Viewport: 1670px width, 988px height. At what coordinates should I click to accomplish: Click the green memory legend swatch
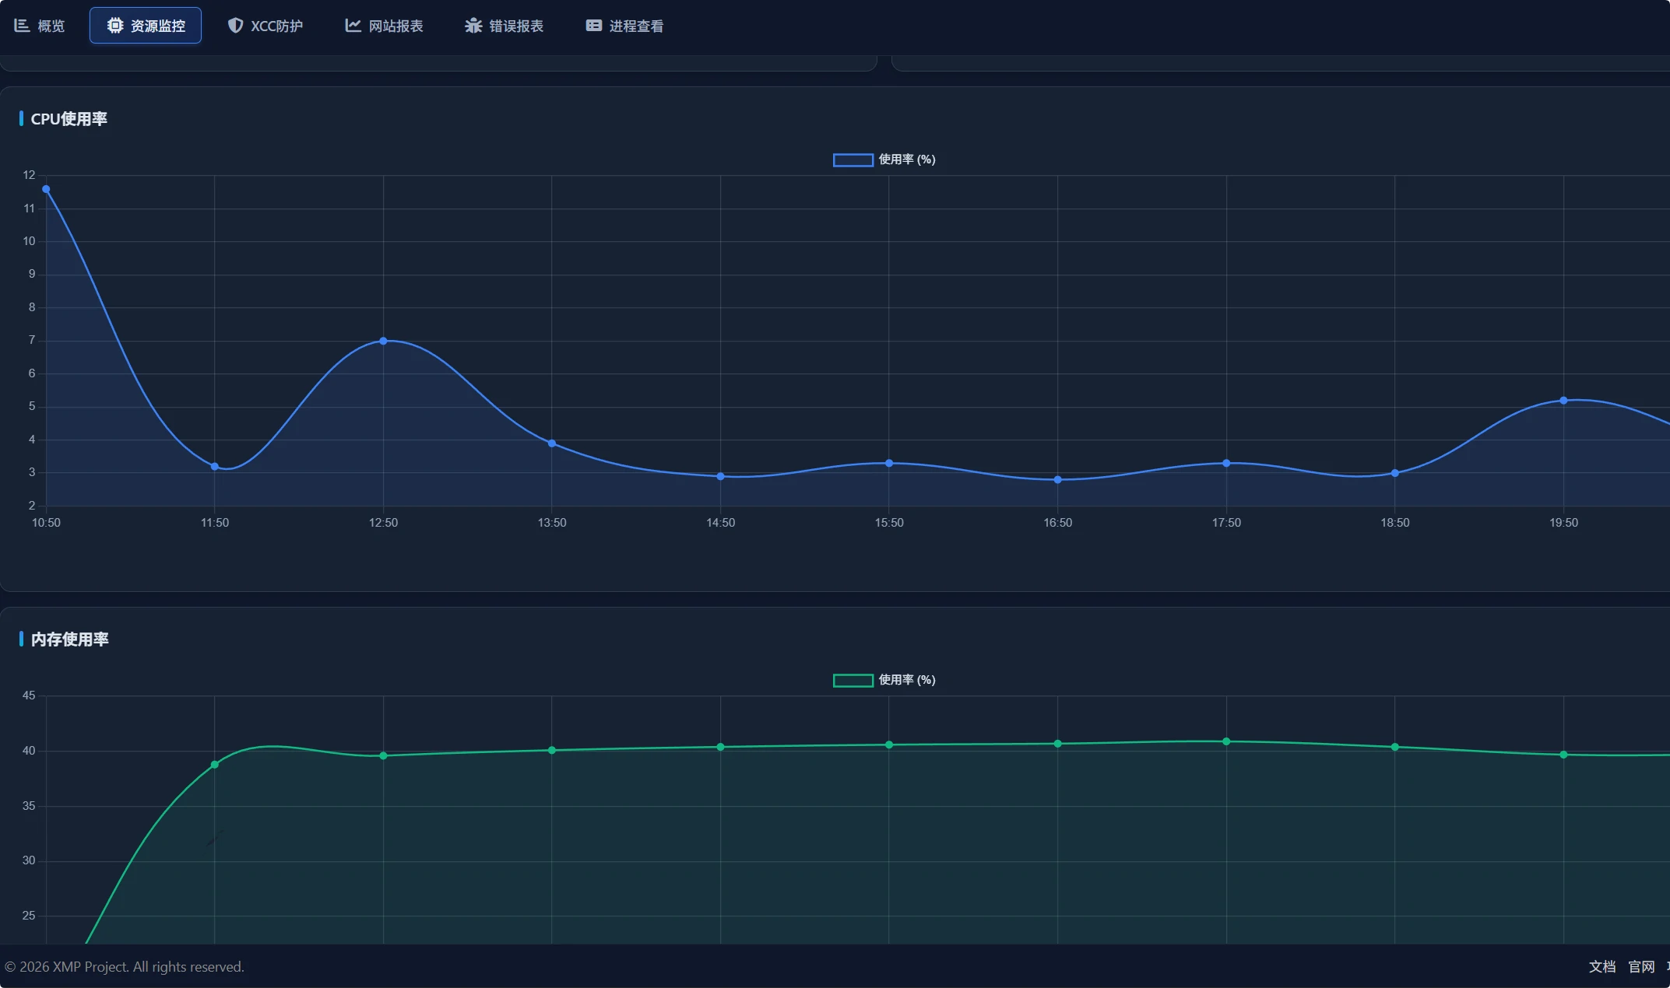(853, 681)
